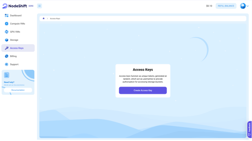
Task: Click the Storage cube icon
Action: (x=7, y=40)
